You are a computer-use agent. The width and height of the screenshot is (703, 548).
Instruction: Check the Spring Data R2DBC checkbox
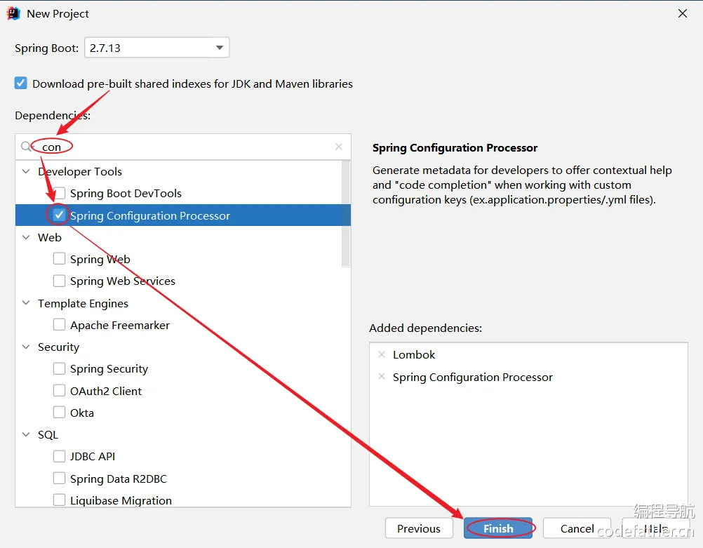tap(59, 478)
